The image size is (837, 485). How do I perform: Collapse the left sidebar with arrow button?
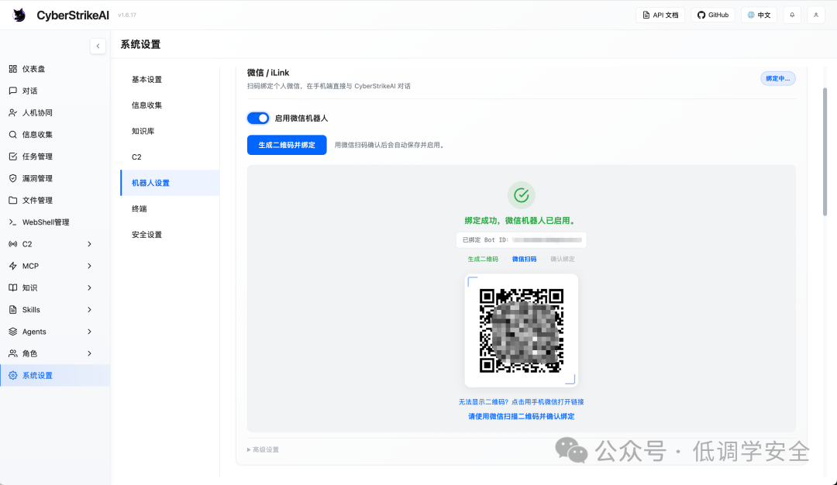point(98,46)
